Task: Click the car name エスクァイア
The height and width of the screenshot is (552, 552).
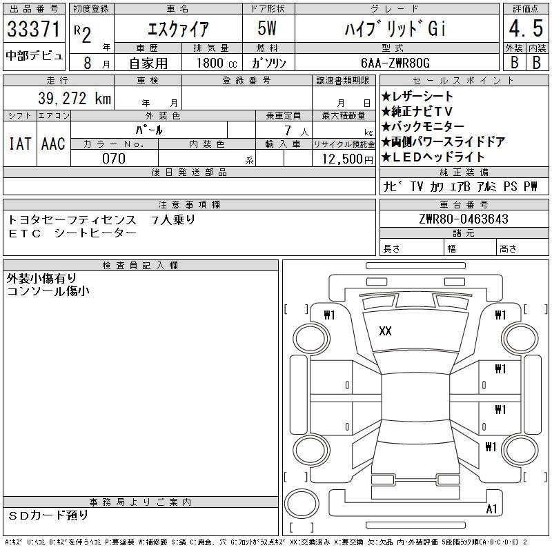Action: [178, 29]
